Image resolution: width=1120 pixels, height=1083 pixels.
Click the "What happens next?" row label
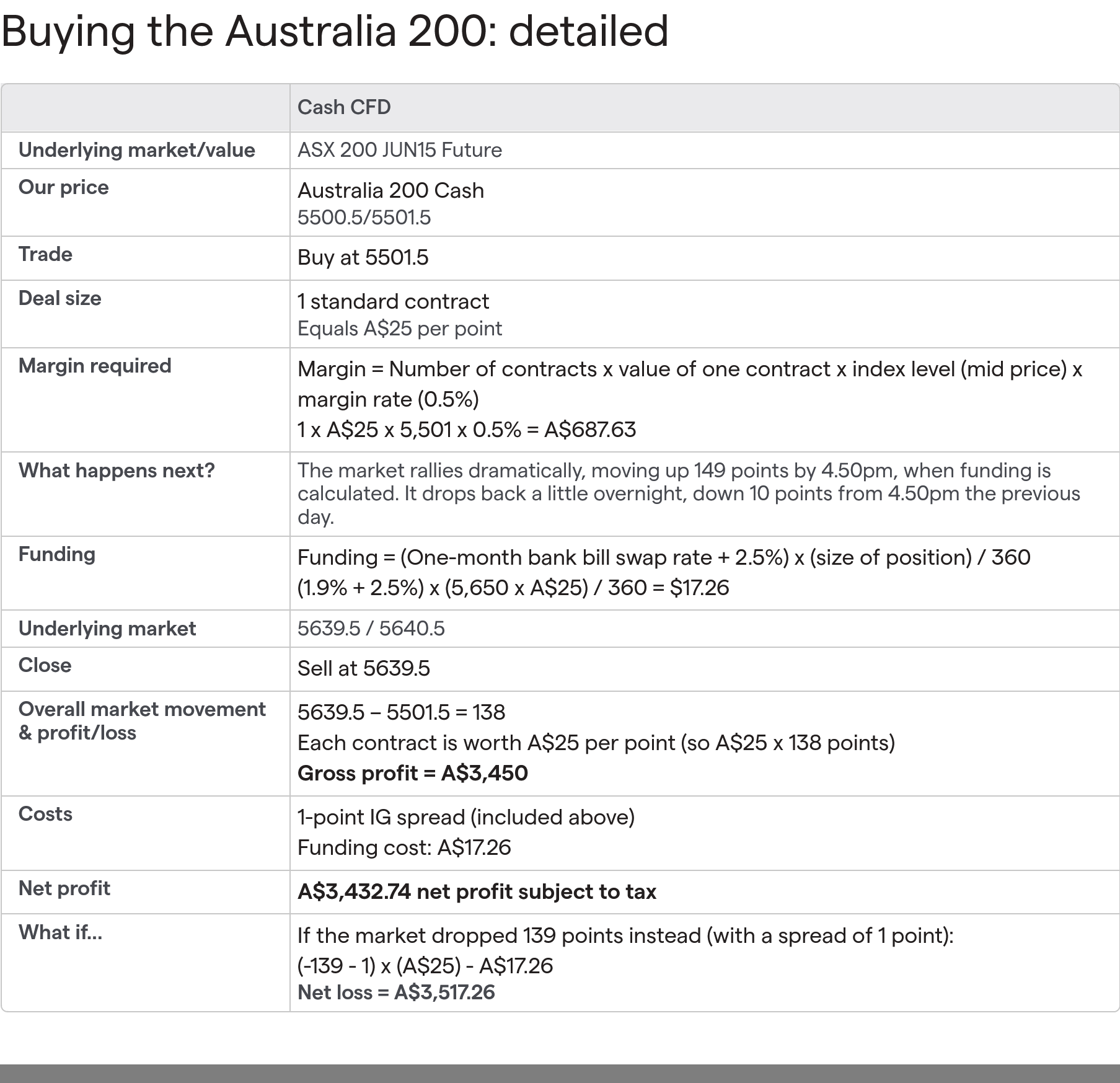click(117, 471)
